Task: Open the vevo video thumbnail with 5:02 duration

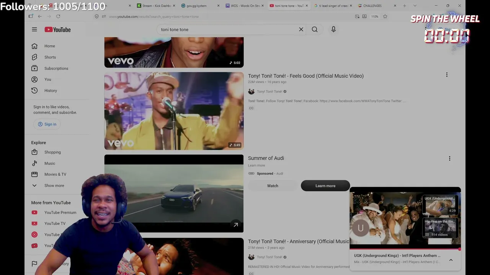Action: tap(174, 52)
